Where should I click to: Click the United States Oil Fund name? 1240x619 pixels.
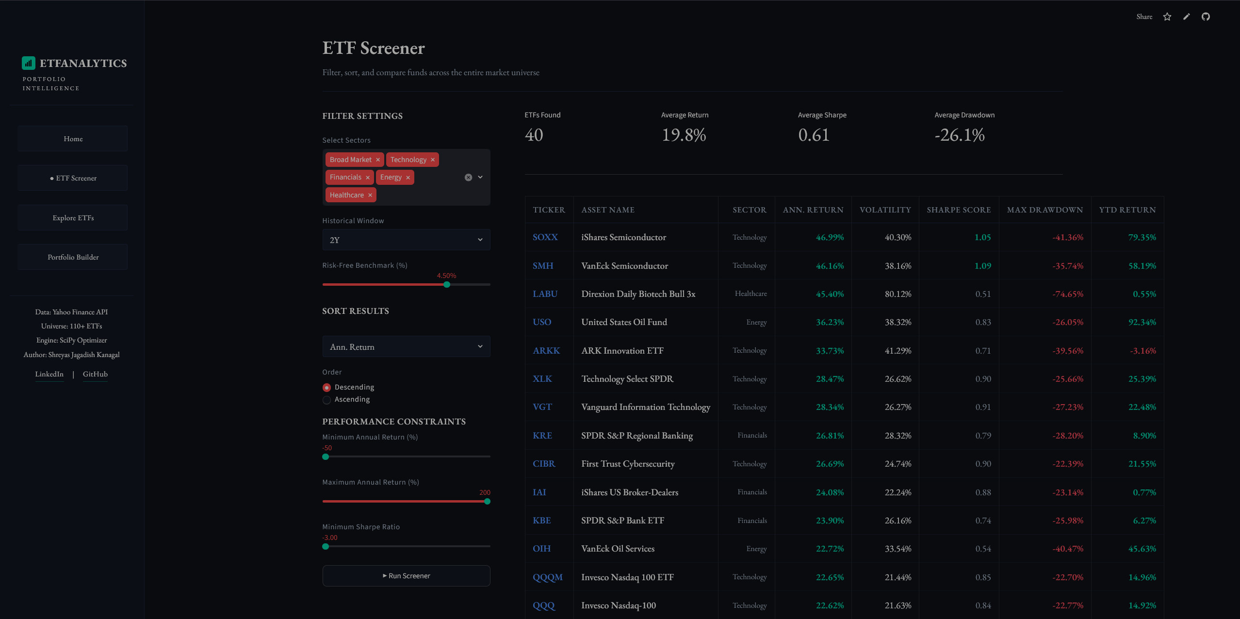[x=624, y=322]
